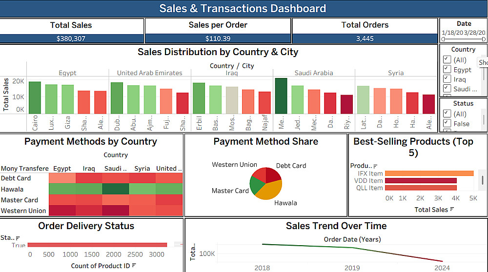
Task: Select the Fuj.. bar in United Arab Emirates
Action: click(x=166, y=101)
